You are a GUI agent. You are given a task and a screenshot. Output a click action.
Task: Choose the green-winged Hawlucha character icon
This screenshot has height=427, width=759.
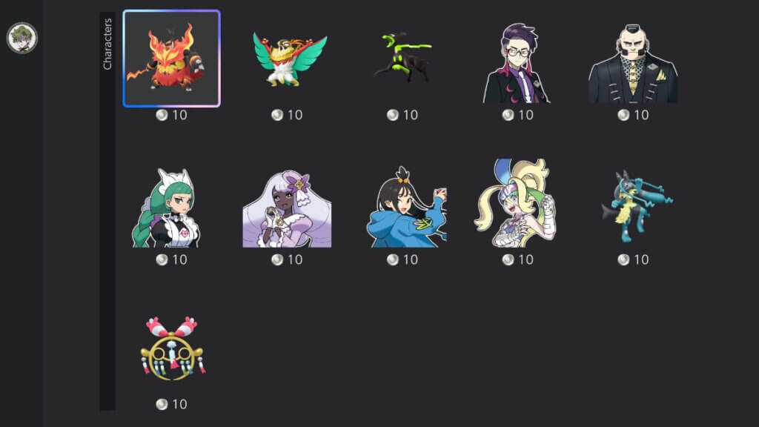click(x=290, y=59)
